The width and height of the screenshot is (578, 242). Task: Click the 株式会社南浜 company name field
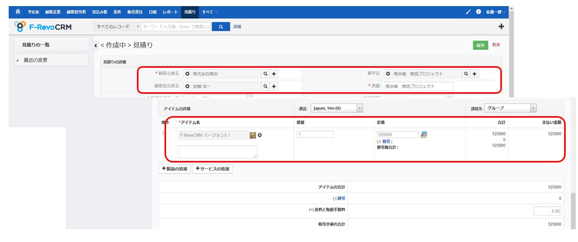pyautogui.click(x=225, y=74)
